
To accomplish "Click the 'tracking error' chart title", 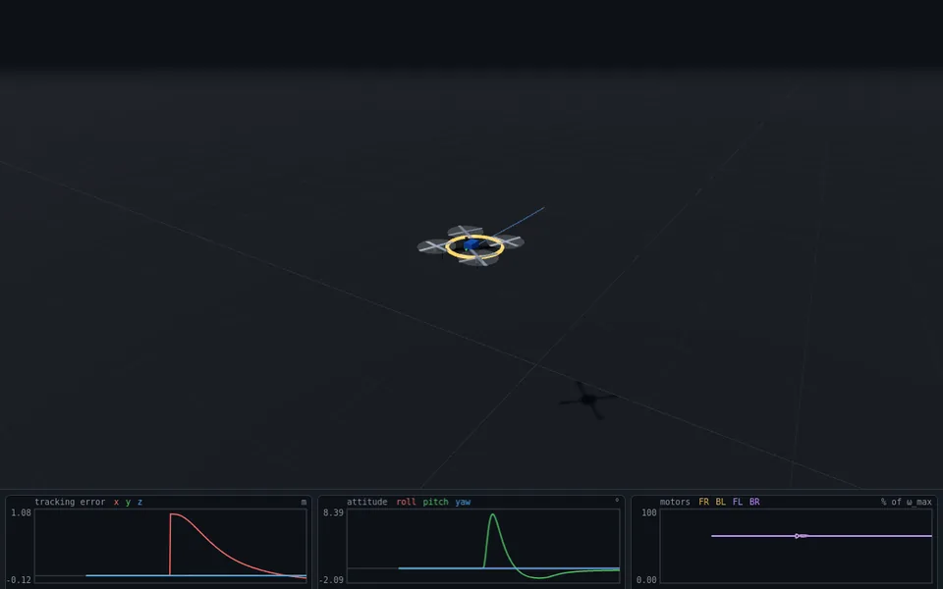I will (70, 502).
